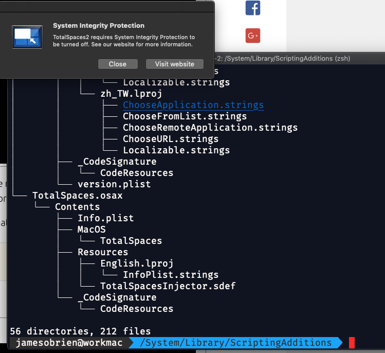Image resolution: width=385 pixels, height=353 pixels.
Task: Share via the Google Plus icon
Action: 253,36
